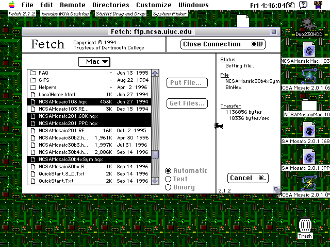Click the Get Files... button
The width and height of the screenshot is (330, 247).
click(x=187, y=103)
